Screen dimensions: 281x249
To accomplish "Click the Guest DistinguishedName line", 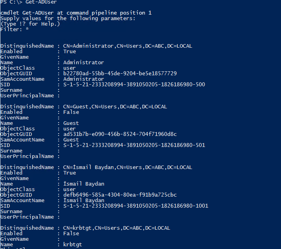I will pyautogui.click(x=83, y=106).
